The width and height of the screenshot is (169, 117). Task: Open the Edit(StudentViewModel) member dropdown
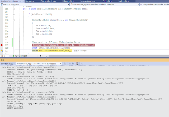point(154,4)
